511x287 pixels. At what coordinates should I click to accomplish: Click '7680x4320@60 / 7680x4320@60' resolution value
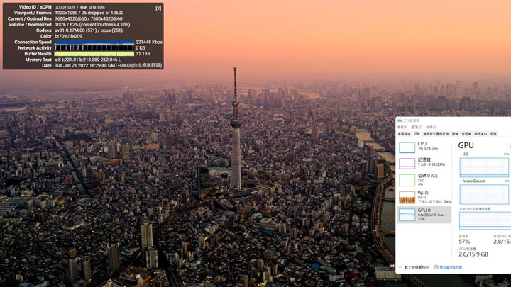[89, 18]
